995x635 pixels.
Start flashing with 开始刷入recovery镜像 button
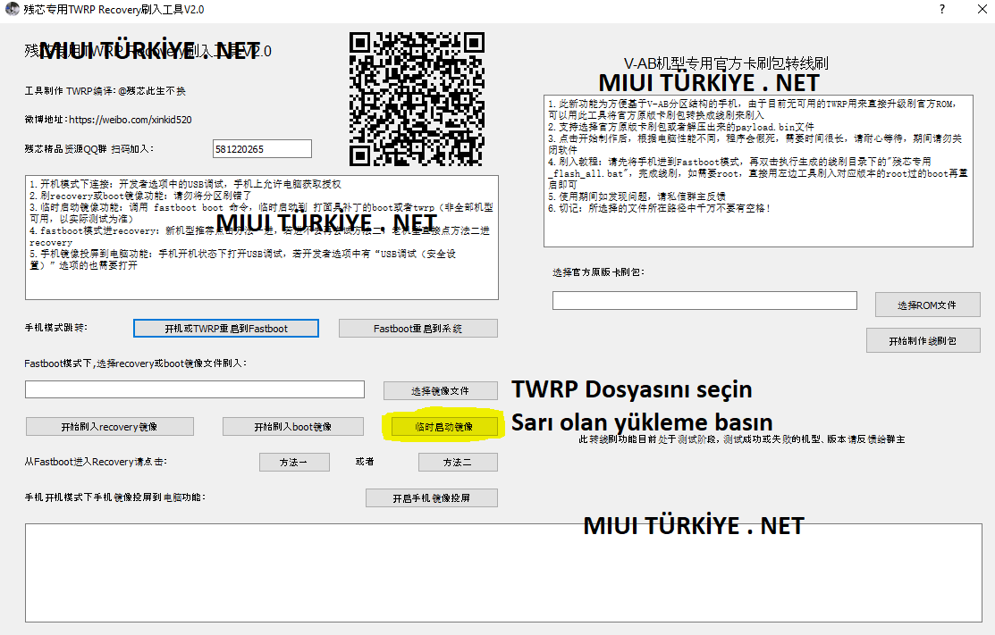[109, 427]
